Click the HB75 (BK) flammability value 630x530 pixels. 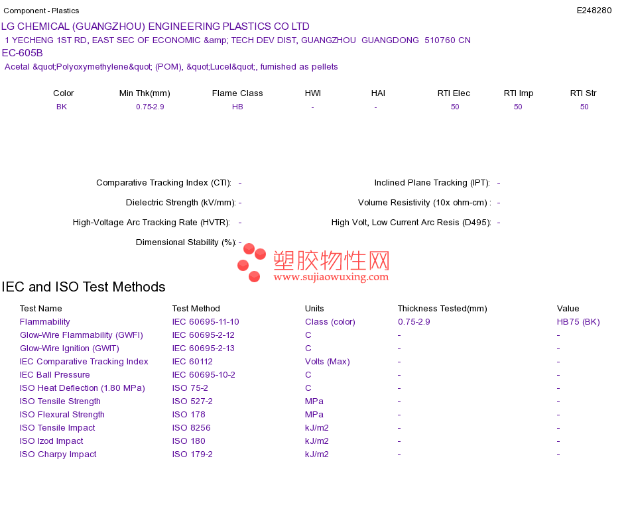point(578,321)
